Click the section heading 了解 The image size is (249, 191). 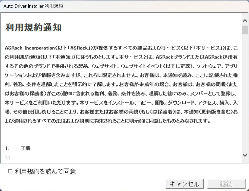pos(26,148)
